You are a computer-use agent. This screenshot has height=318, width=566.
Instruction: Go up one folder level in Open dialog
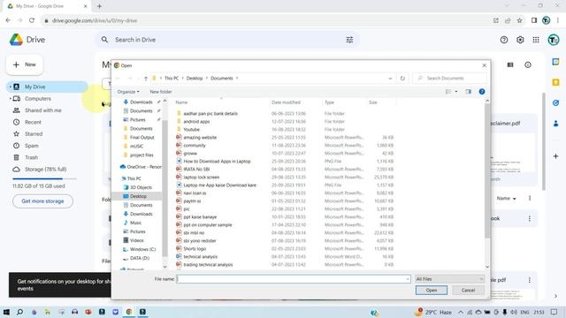145,79
